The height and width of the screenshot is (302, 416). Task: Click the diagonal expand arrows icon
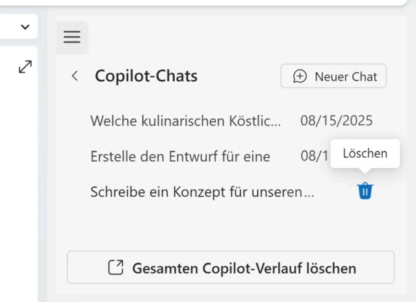[25, 67]
